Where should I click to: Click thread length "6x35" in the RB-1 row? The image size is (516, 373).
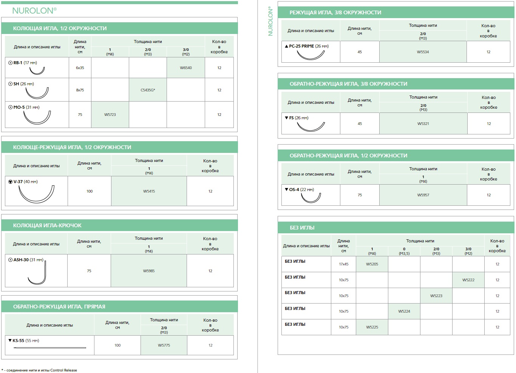point(80,68)
